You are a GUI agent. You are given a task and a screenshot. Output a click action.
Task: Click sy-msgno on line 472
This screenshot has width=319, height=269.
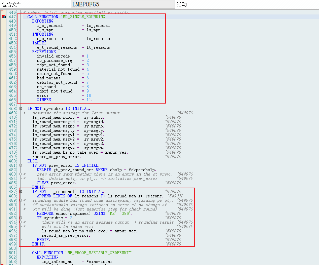[94, 126]
